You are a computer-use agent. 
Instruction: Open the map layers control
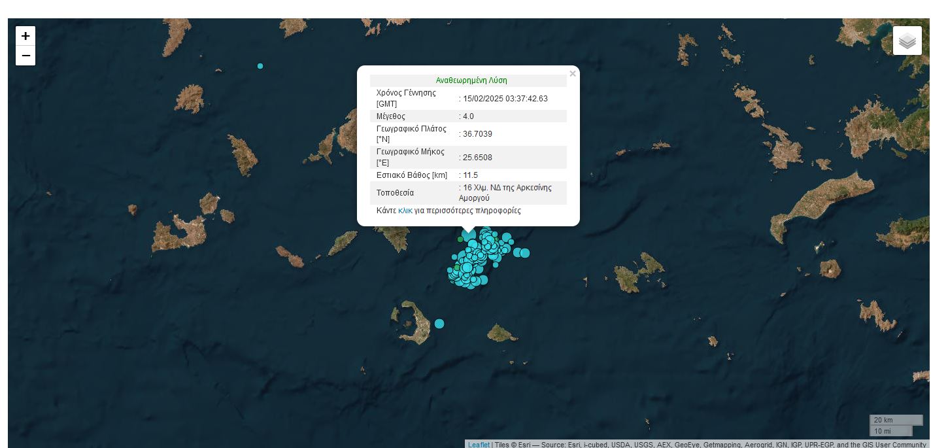907,41
